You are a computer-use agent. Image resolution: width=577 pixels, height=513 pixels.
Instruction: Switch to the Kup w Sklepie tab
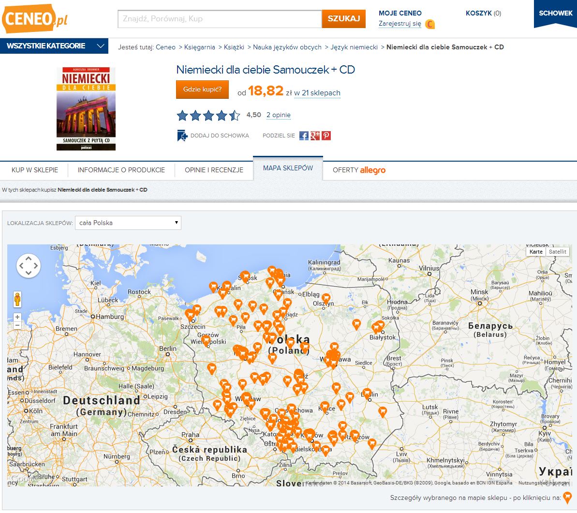[x=35, y=170]
